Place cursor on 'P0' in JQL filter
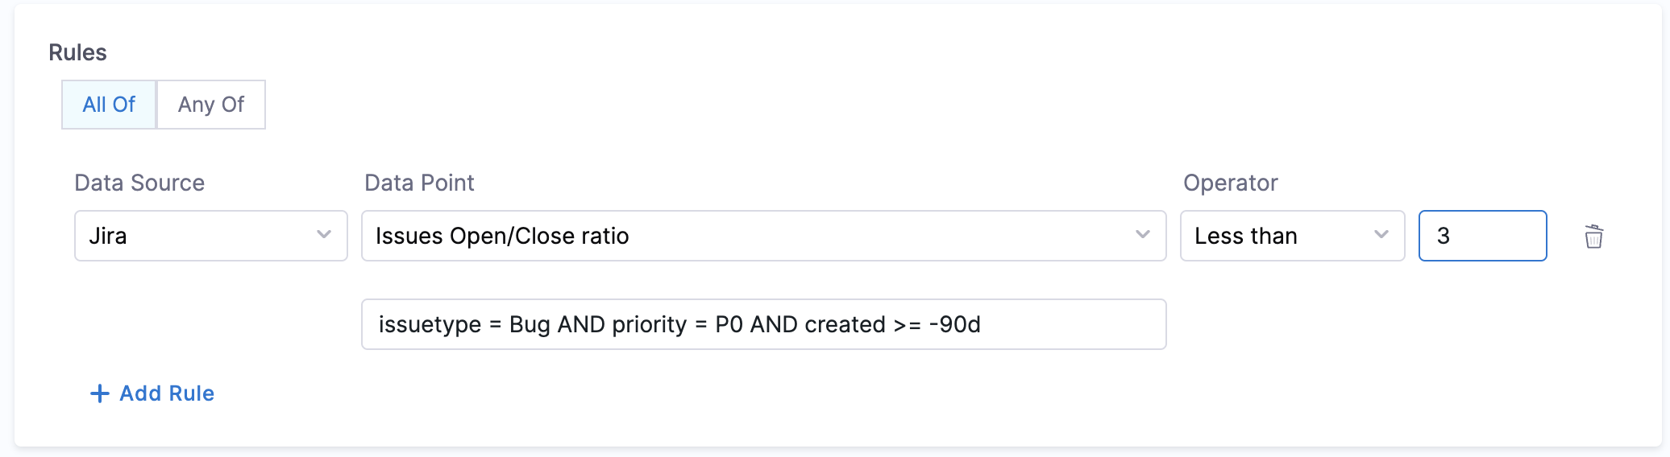 click(729, 324)
